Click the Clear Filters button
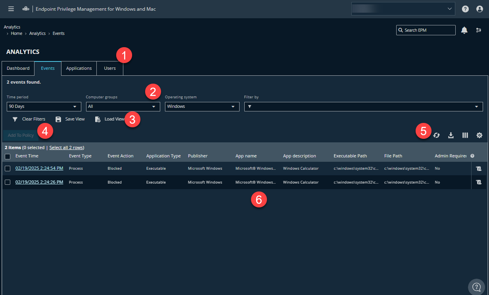The height and width of the screenshot is (295, 489). pyautogui.click(x=29, y=119)
